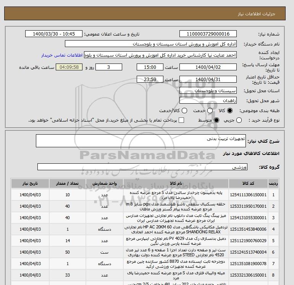
Task: Select product code 1254111306150001
Action: pyautogui.click(x=248, y=195)
